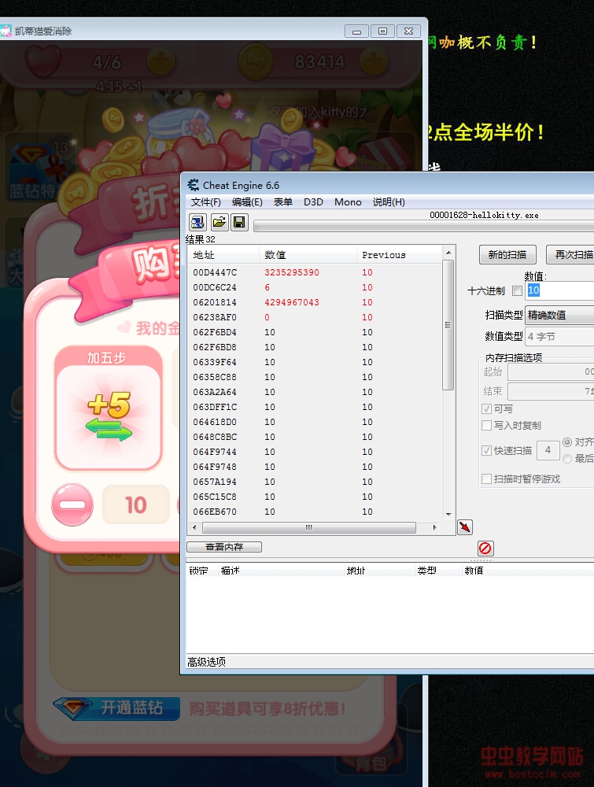Select address row 00DC6C24

coord(315,287)
